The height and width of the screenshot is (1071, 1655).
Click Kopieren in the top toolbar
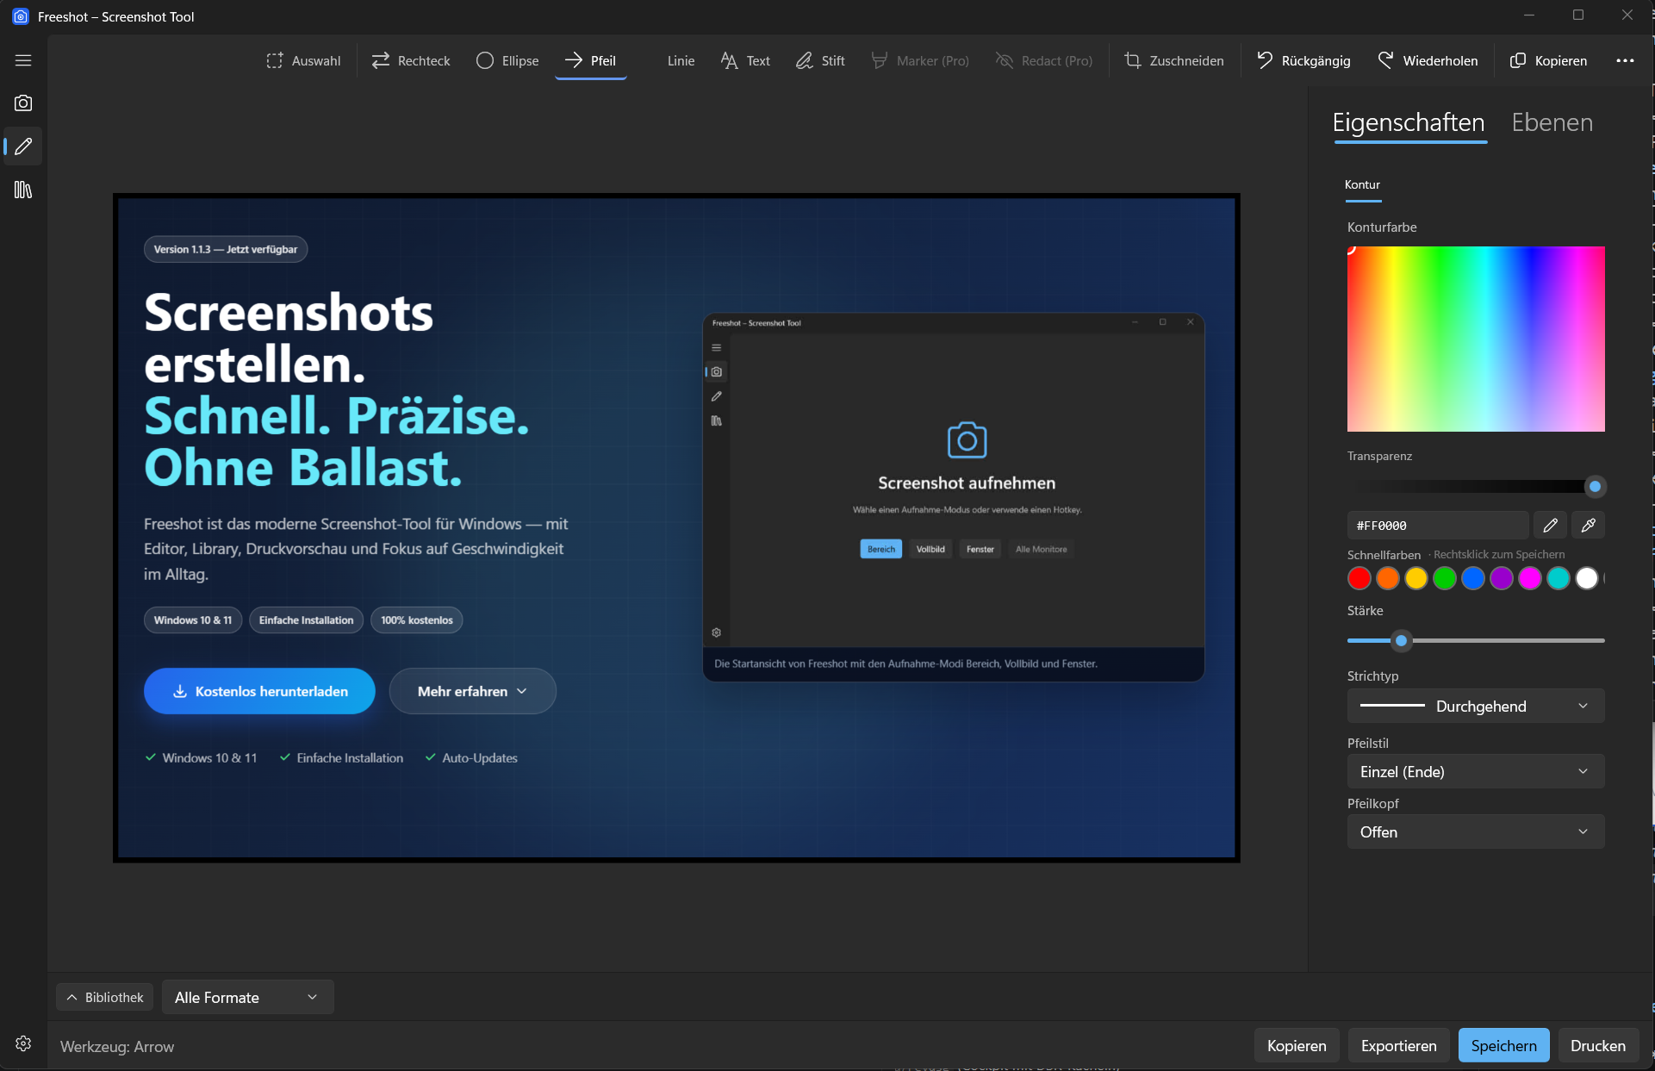coord(1548,60)
